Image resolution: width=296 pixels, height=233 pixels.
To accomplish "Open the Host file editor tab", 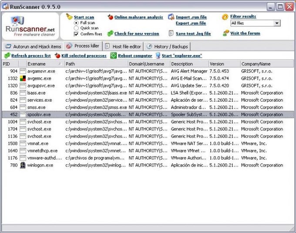I will (123, 47).
